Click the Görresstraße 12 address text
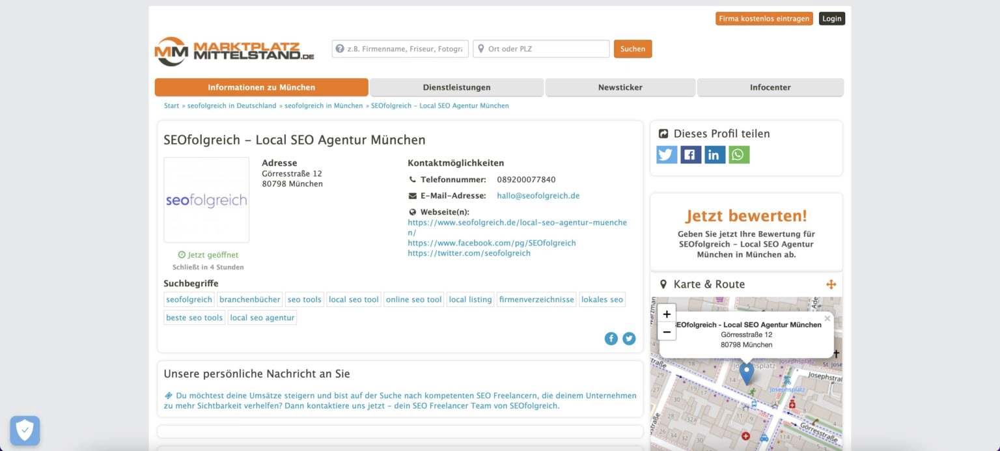 pyautogui.click(x=292, y=174)
